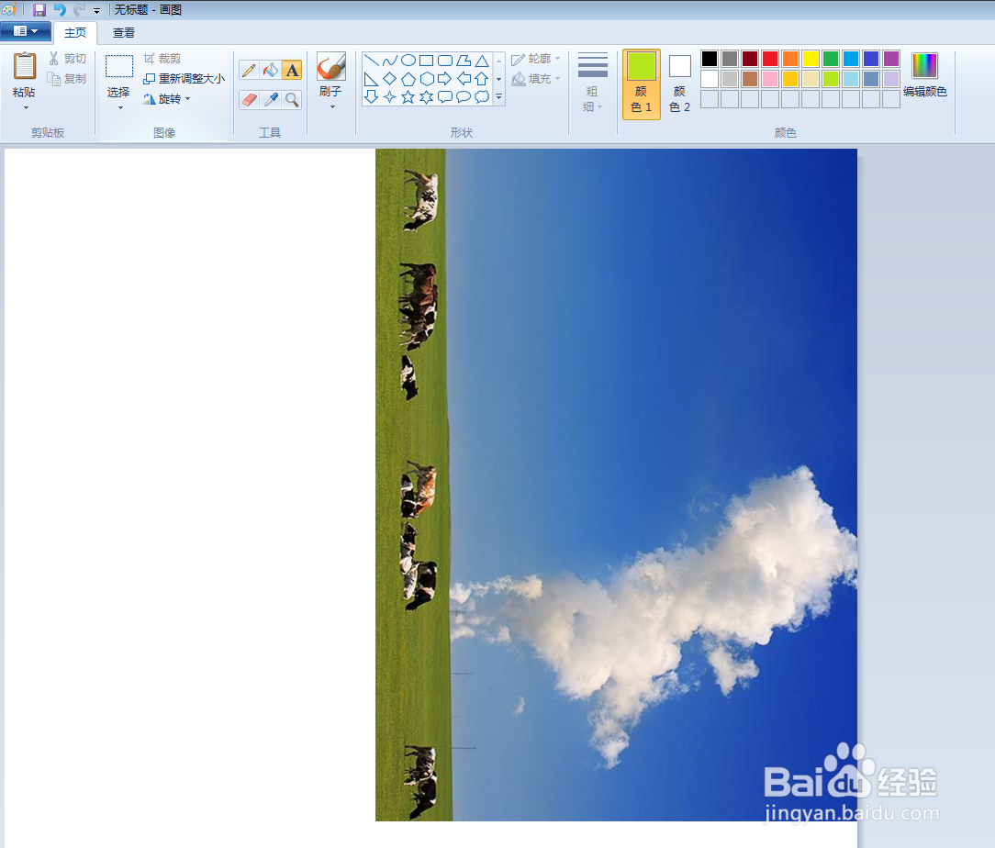Expand the Customize Quick Access Toolbar arrow
Screen dimensions: 995x848
[x=96, y=11]
